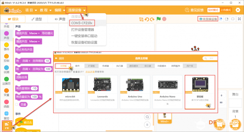244x132 pixels.
Task: Select 变量 block category
Action: 7,92
